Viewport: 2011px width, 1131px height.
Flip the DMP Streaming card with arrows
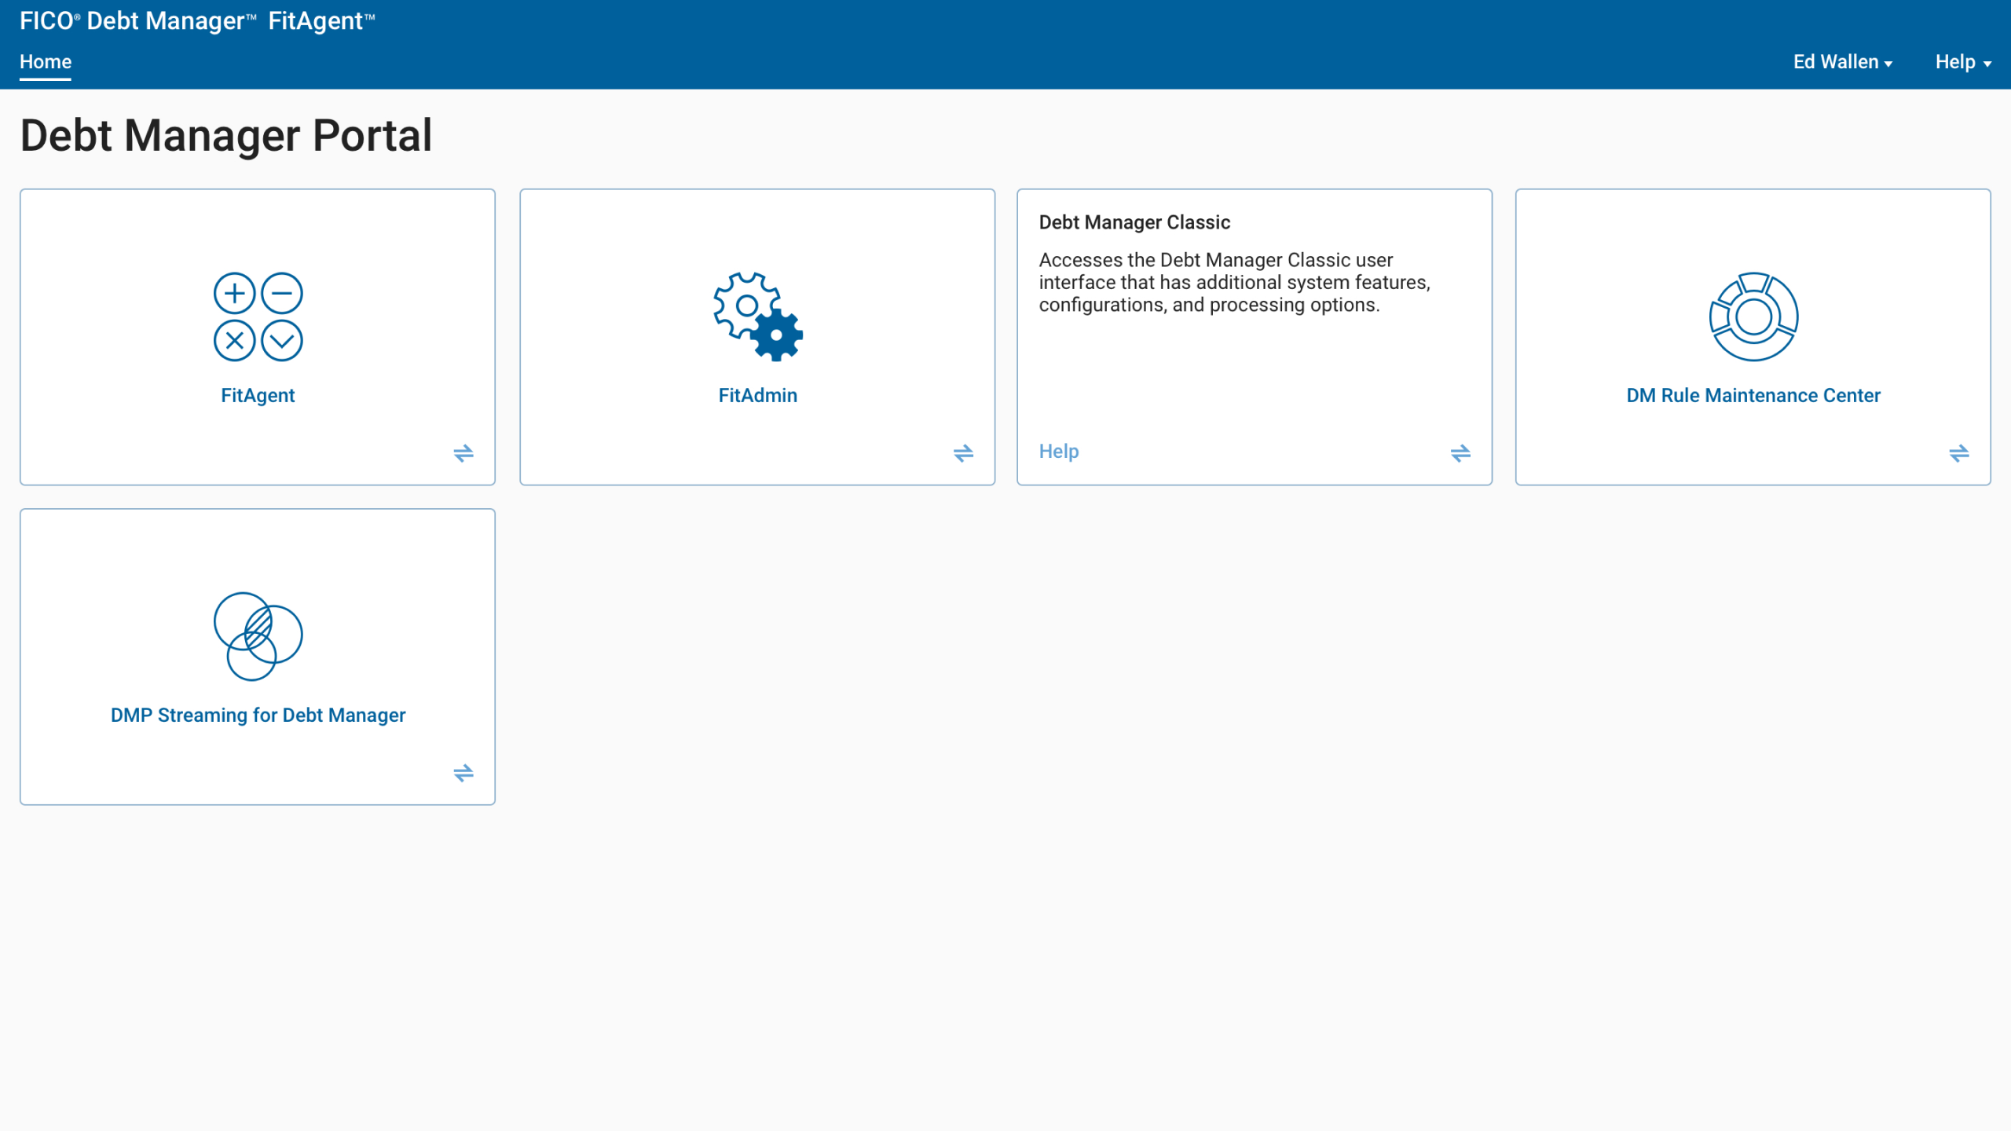[463, 773]
